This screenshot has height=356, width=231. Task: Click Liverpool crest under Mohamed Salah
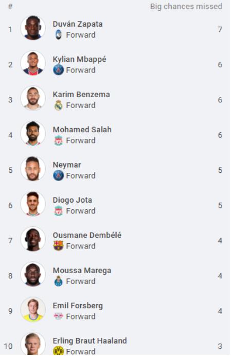58,140
